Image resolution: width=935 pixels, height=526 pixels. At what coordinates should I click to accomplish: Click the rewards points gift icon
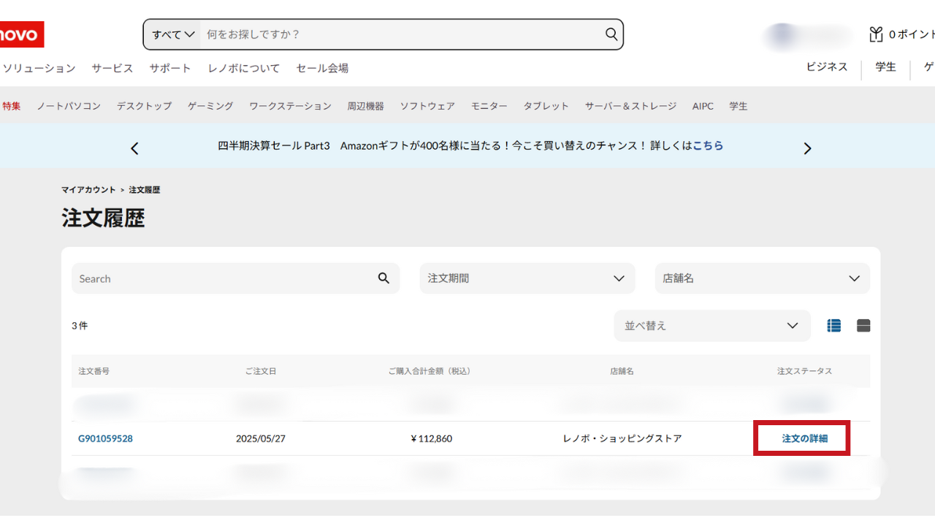[875, 34]
